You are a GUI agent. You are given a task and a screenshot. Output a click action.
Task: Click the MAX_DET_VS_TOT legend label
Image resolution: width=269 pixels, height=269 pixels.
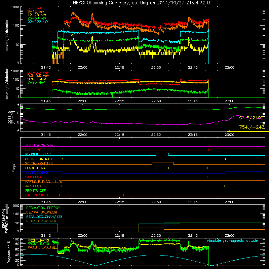[42, 247]
